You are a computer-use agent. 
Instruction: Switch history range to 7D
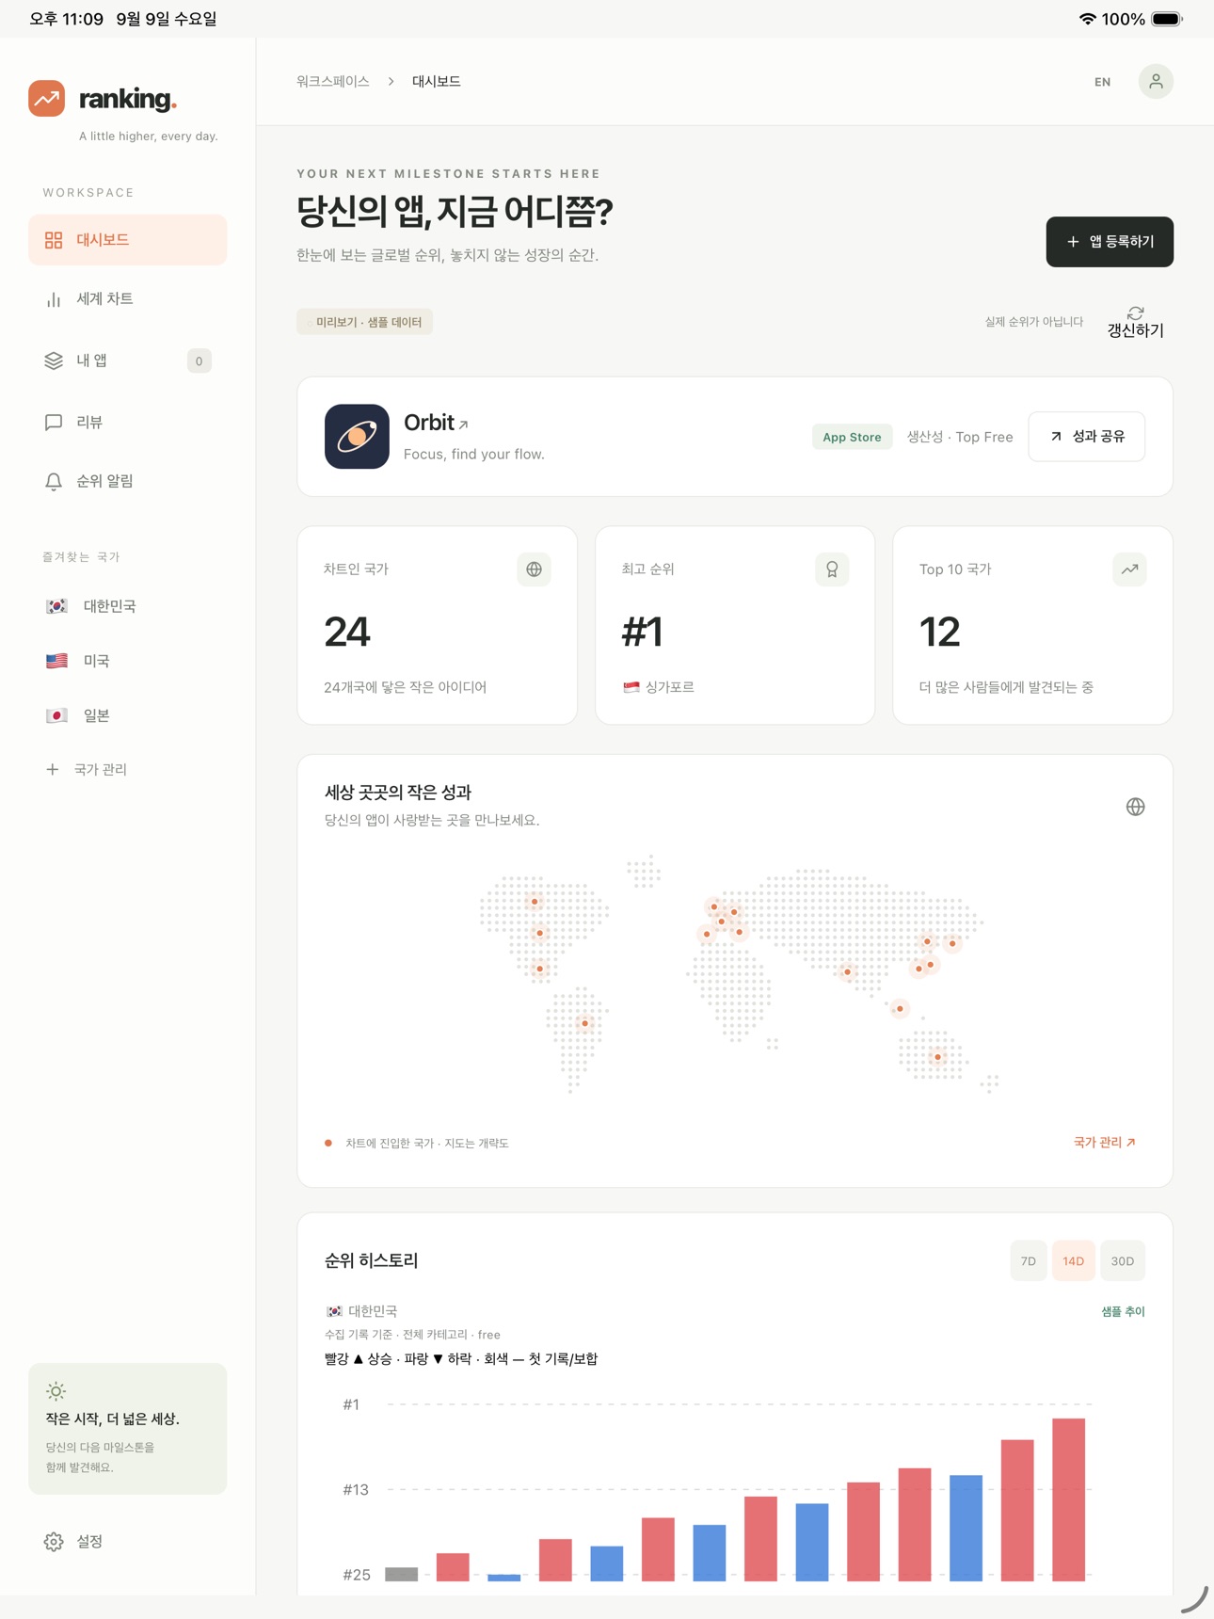[x=1029, y=1261]
